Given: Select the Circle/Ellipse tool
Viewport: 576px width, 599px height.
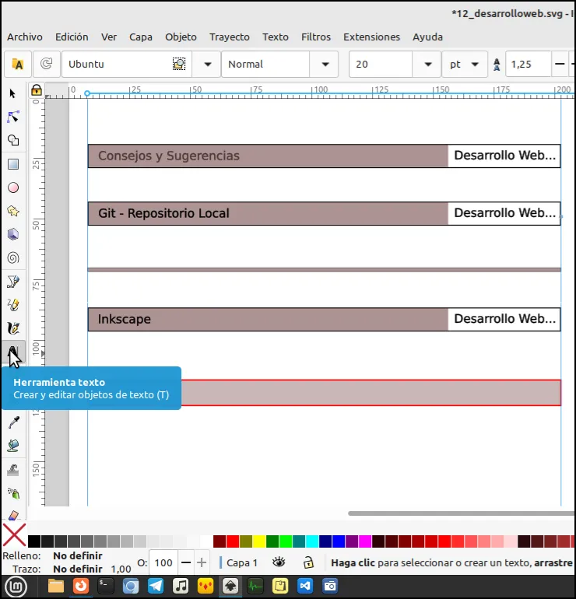Looking at the screenshot, I should point(13,187).
